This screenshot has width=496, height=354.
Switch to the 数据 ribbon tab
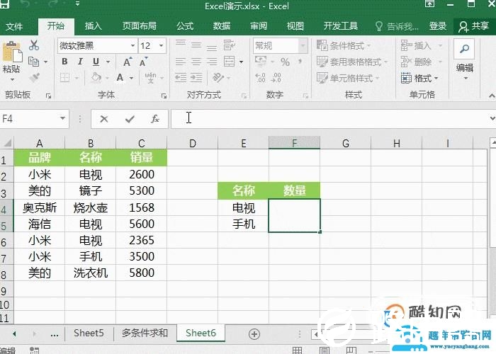pyautogui.click(x=221, y=26)
